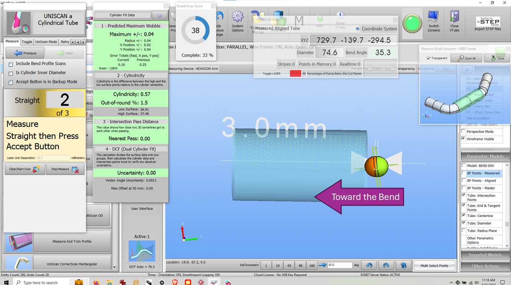Click the Laser Line Separation input field

[53, 158]
